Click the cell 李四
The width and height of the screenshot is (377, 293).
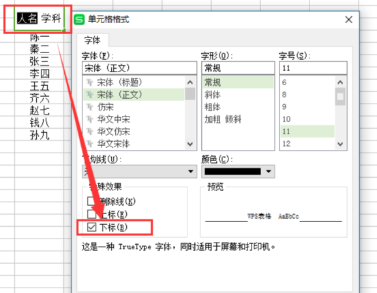39,74
